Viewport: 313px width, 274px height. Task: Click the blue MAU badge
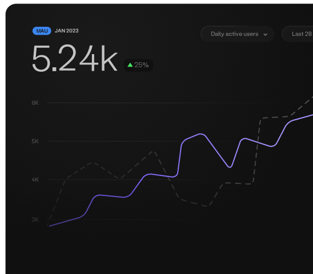tap(42, 31)
